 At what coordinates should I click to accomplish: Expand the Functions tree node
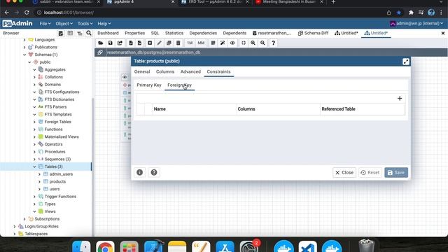34,129
